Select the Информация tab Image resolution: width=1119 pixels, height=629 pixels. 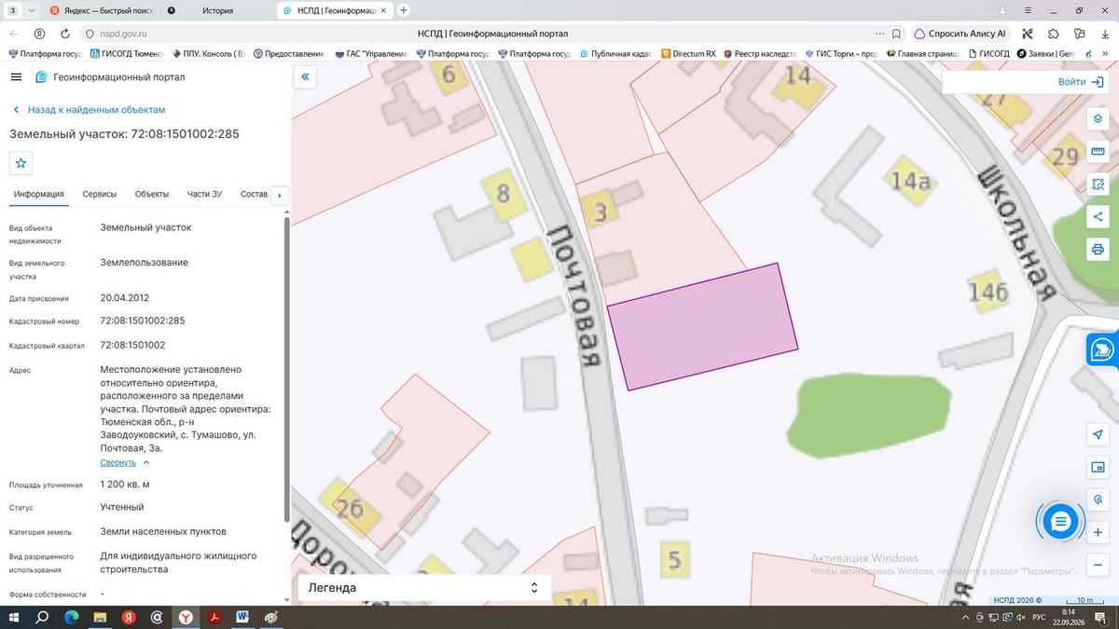pyautogui.click(x=39, y=194)
